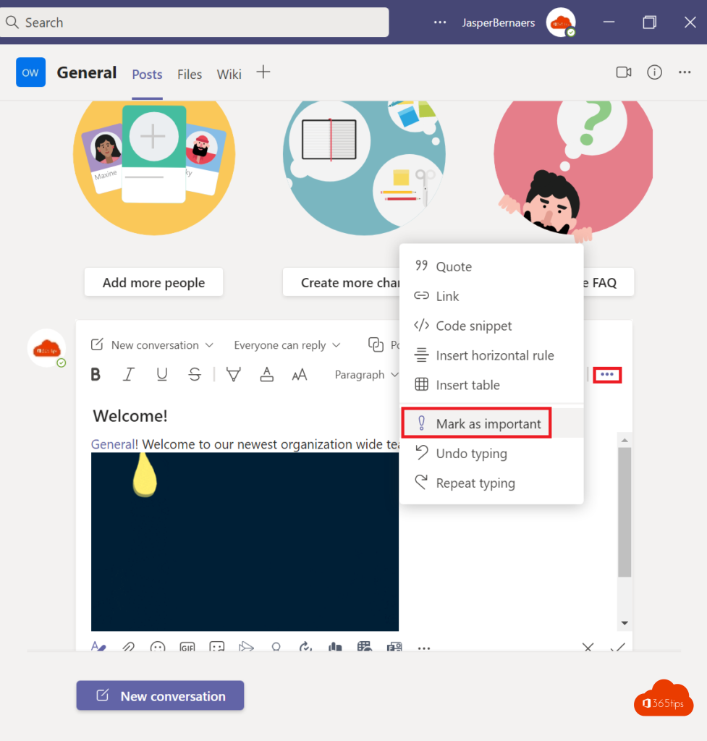Open more messaging extensions ellipsis

(x=424, y=648)
